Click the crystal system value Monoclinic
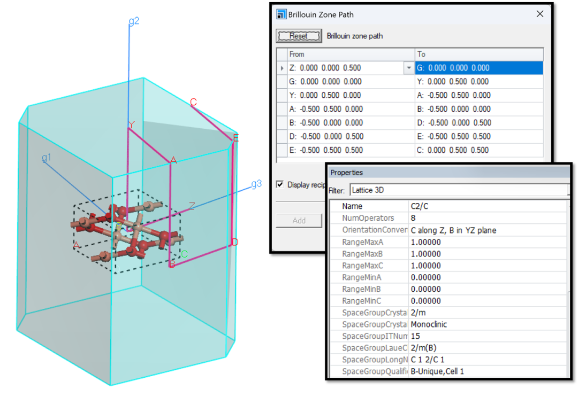Screen dimensions: 578x397 click(488, 324)
